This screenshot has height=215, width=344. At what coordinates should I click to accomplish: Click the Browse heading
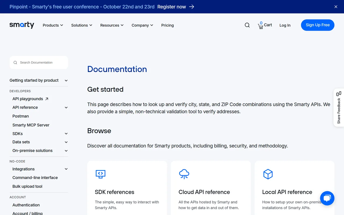pos(99,131)
